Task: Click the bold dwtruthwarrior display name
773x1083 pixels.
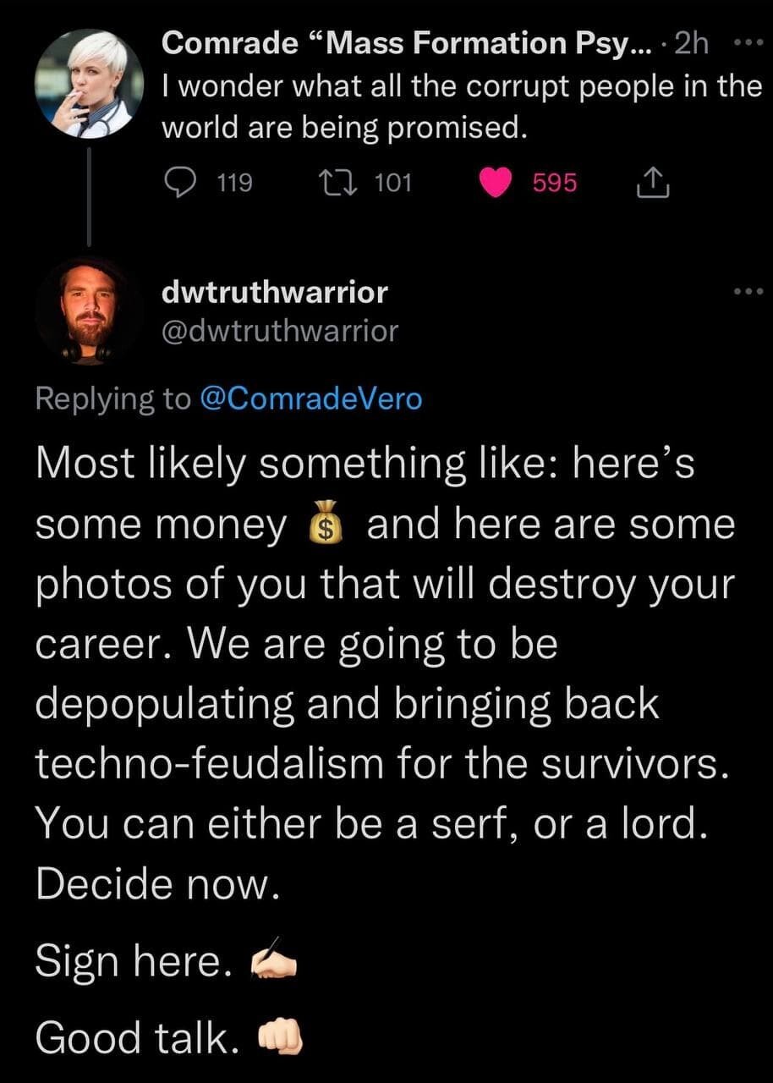Action: pos(275,293)
